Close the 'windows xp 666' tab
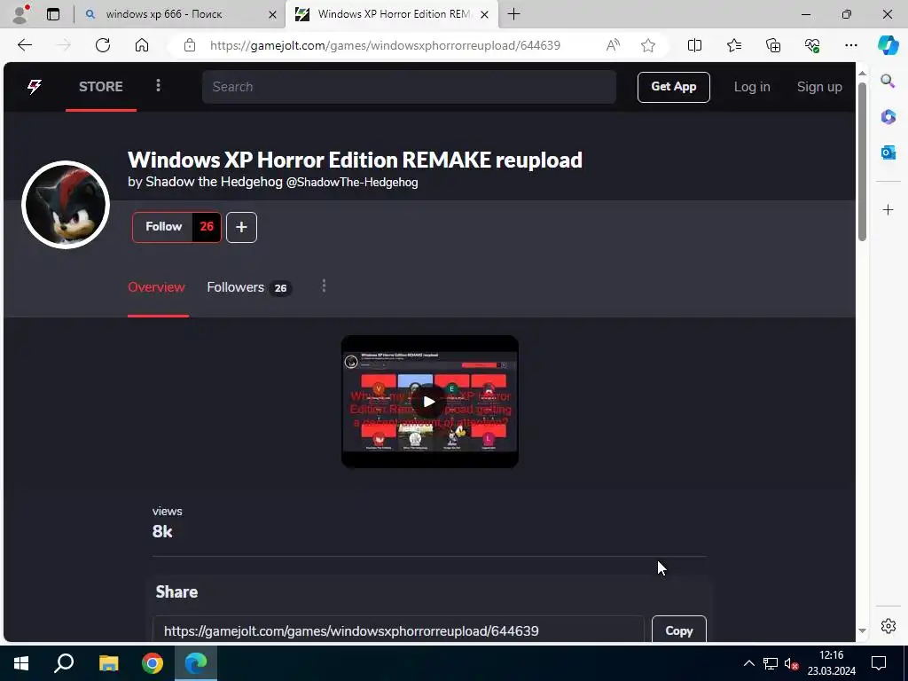The height and width of the screenshot is (681, 908). pos(273,14)
